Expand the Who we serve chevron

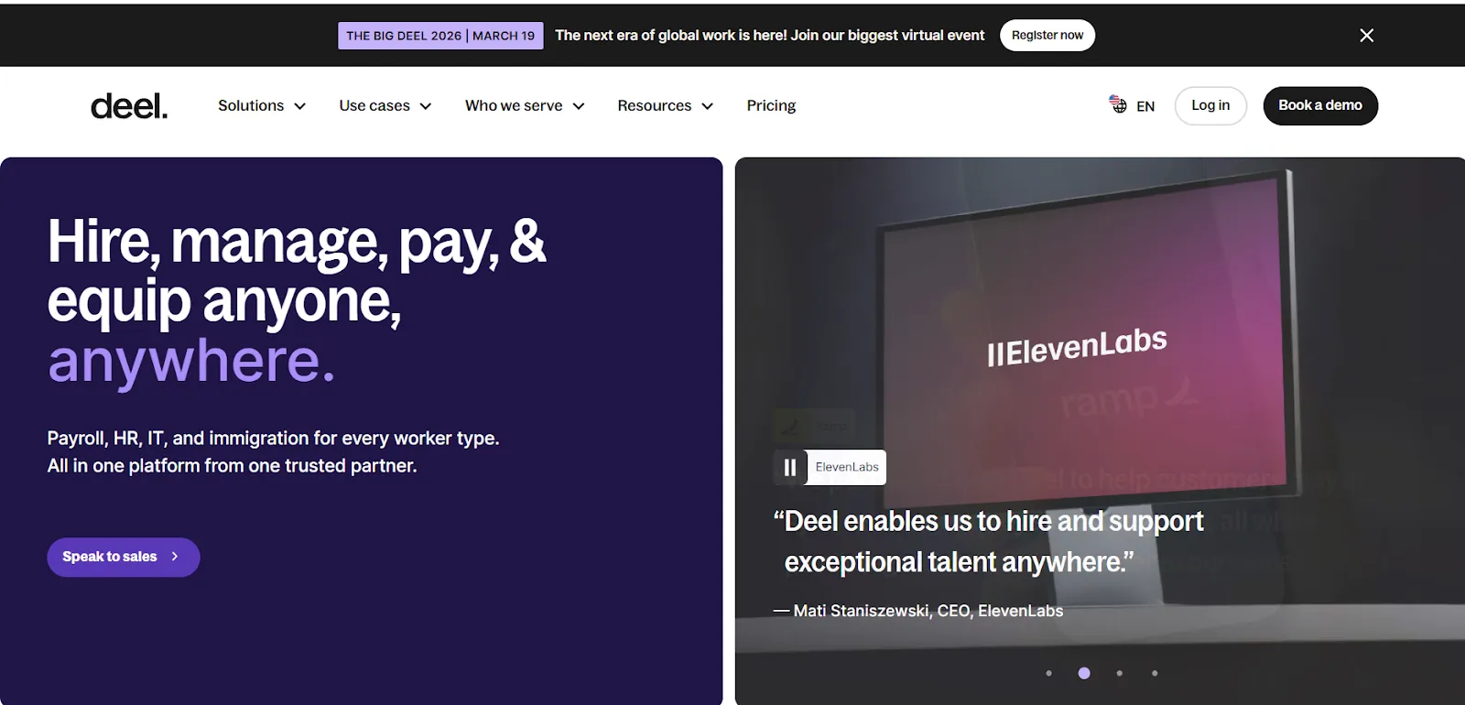(x=579, y=106)
